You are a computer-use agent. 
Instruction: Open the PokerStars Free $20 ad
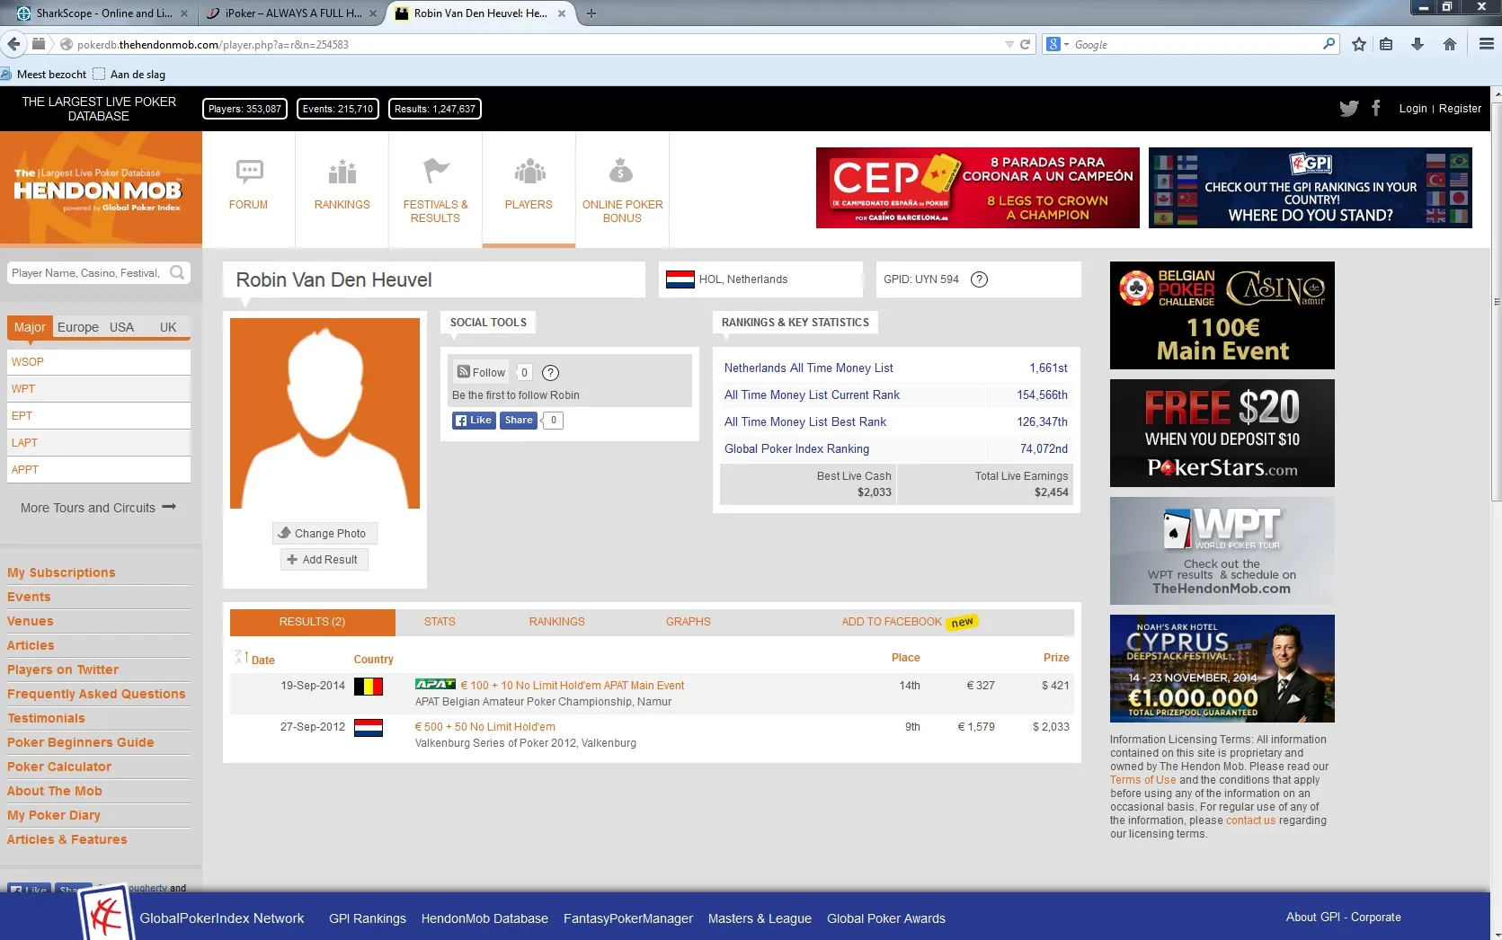click(1222, 433)
